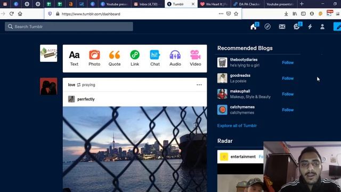Follow thebootydiaries blog
The image size is (341, 192).
(x=288, y=62)
